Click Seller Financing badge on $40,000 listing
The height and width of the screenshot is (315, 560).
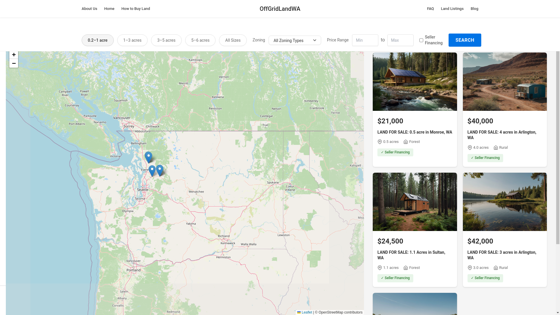coord(485,158)
